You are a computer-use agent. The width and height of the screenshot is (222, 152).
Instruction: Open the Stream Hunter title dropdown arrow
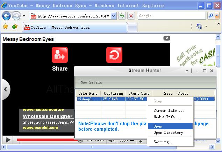click(187, 71)
